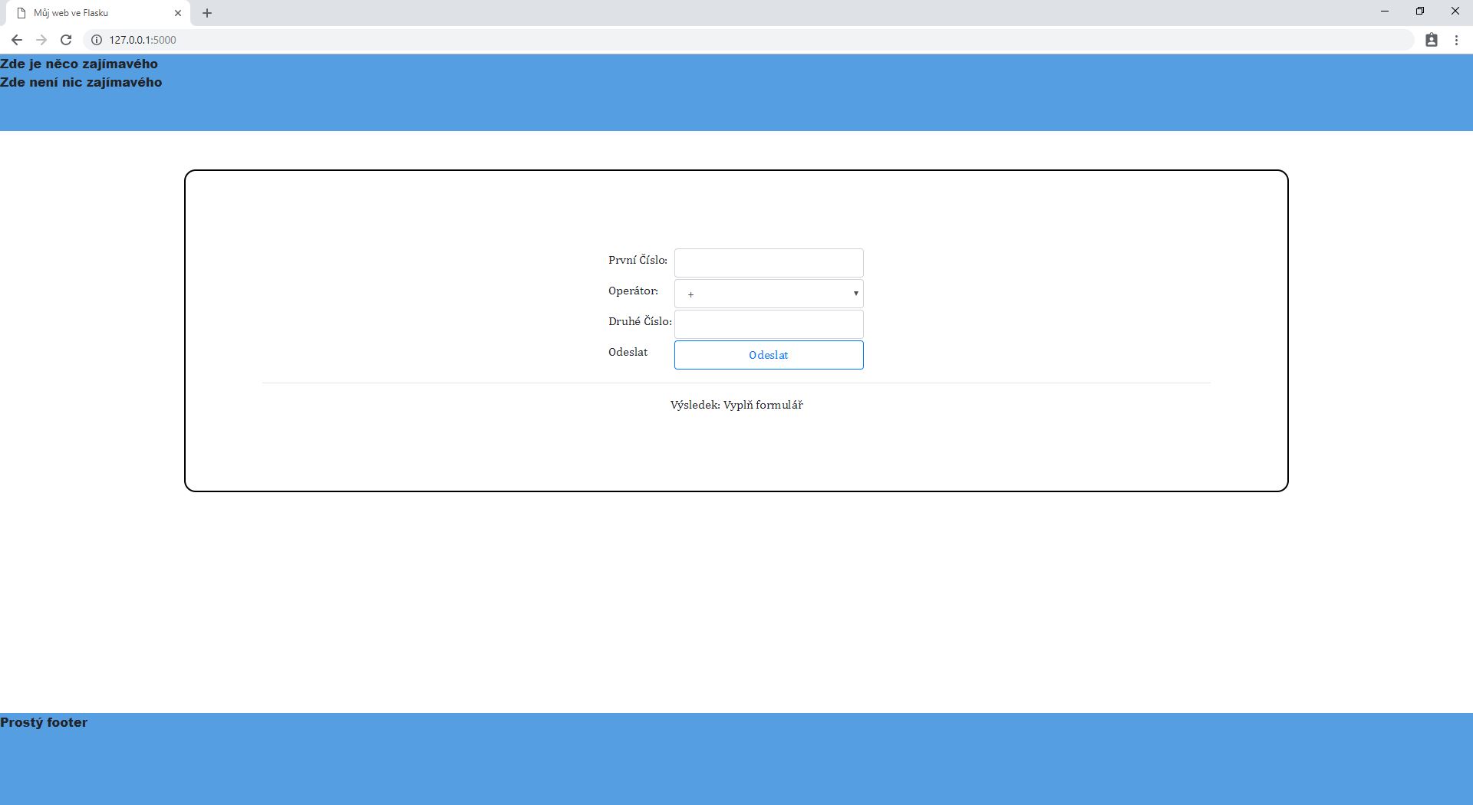
Task: Open a new tab with the plus icon
Action: pos(207,13)
